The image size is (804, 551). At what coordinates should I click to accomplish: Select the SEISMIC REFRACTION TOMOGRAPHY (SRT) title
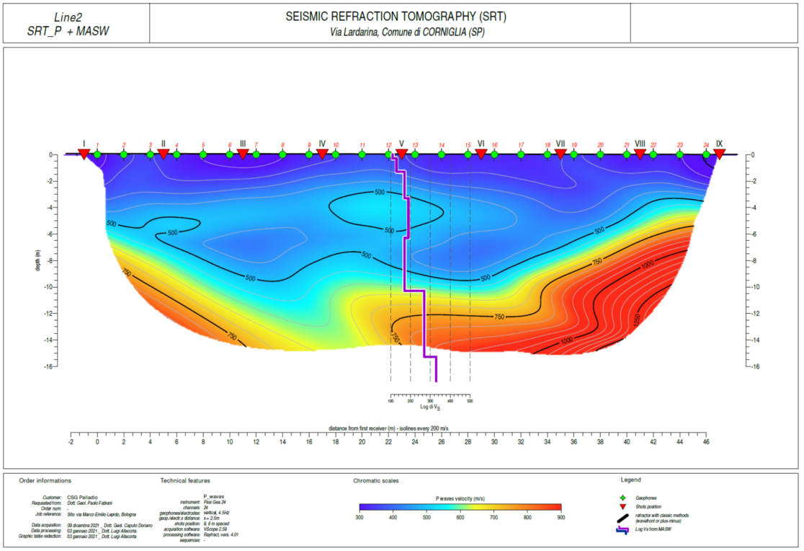pos(396,17)
